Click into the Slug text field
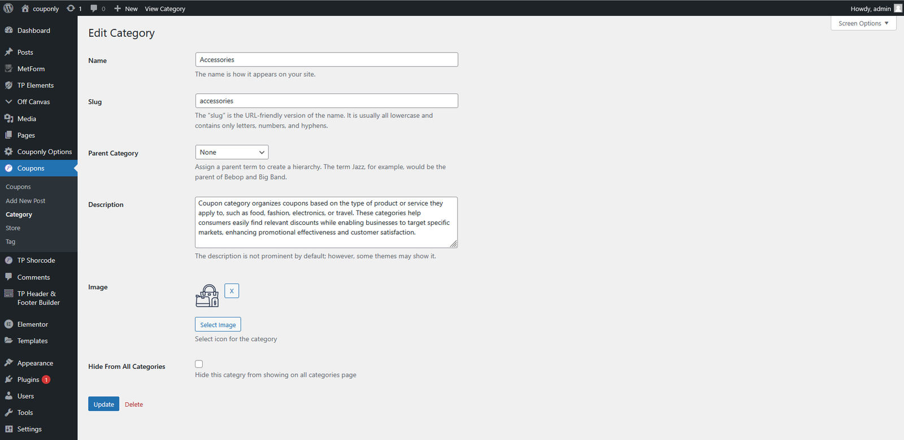This screenshot has width=904, height=440. [326, 101]
